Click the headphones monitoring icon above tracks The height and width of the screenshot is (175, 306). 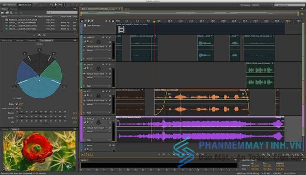click(113, 21)
